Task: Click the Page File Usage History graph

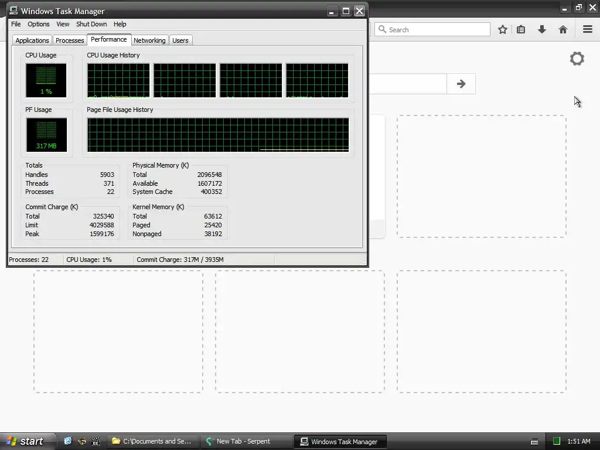Action: [x=218, y=135]
